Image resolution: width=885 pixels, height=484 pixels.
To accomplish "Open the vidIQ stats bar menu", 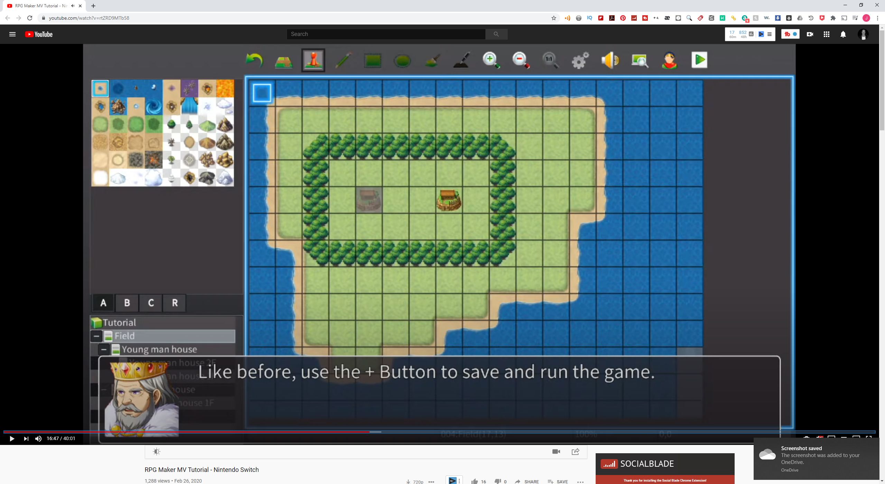I will click(770, 34).
